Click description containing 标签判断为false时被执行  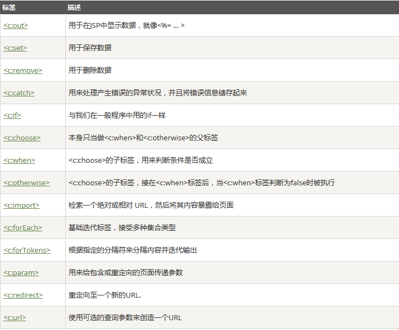tap(201, 183)
